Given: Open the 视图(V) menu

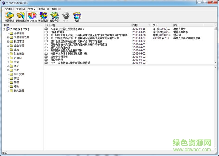Looking at the screenshot, I should pos(32,9).
